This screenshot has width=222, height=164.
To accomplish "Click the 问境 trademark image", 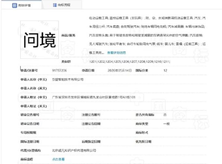I will click(39, 40).
